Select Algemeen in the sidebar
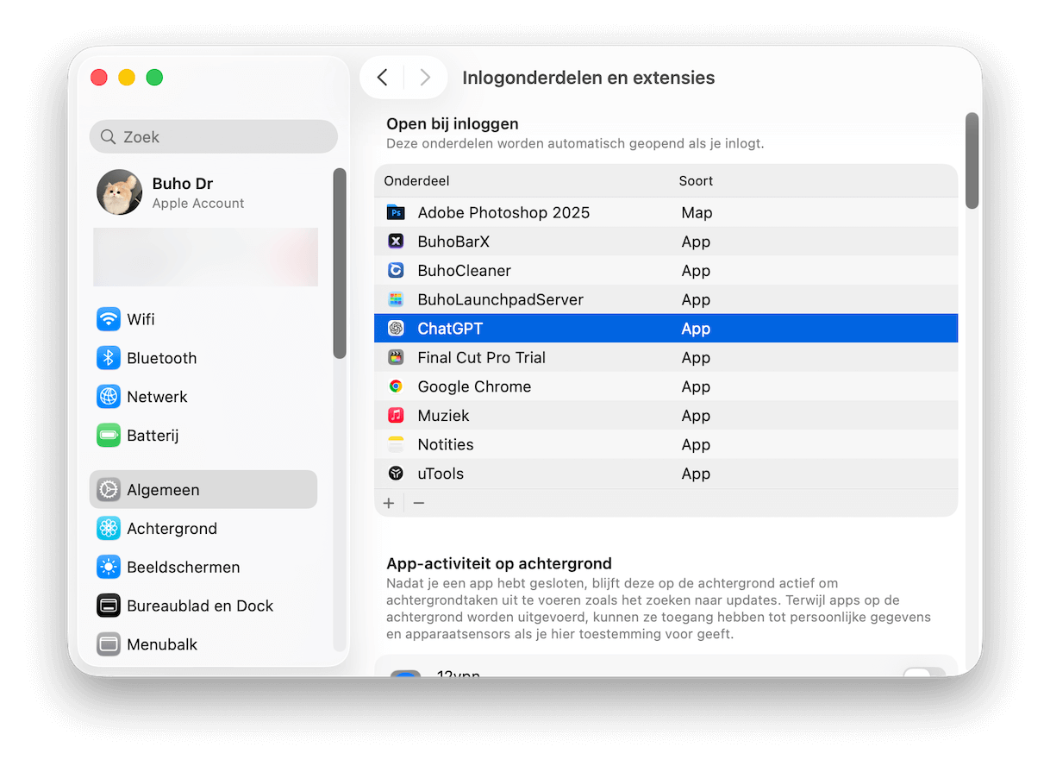This screenshot has width=1050, height=766. tap(203, 490)
